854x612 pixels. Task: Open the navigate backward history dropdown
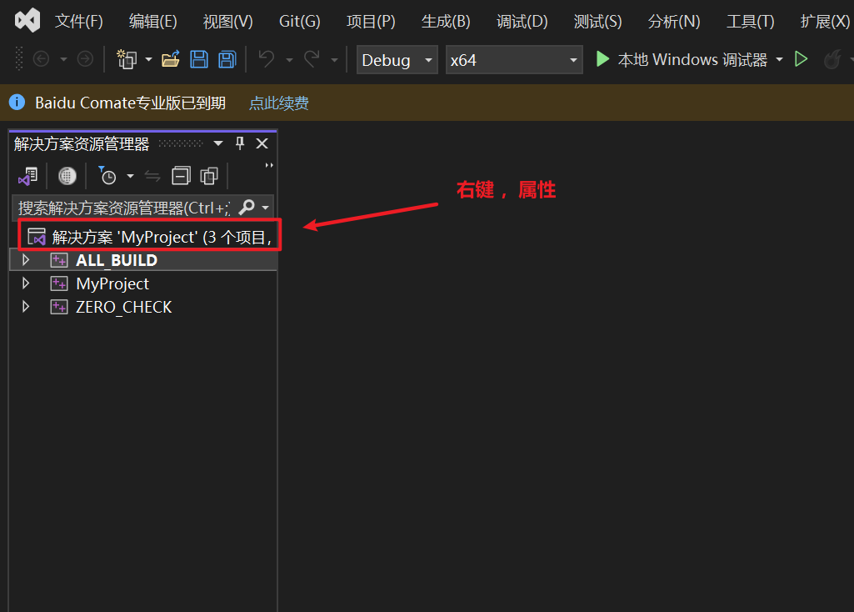[63, 59]
